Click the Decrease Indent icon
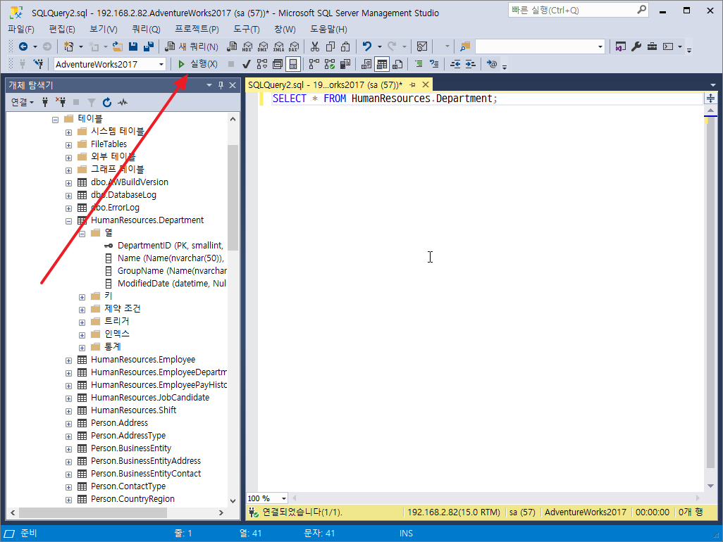This screenshot has width=723, height=542. click(x=455, y=64)
